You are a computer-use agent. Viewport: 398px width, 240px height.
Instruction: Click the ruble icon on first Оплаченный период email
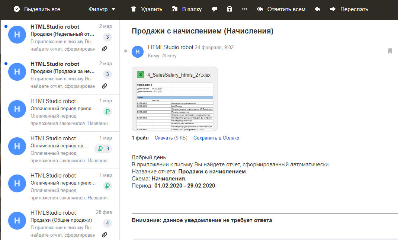click(107, 112)
